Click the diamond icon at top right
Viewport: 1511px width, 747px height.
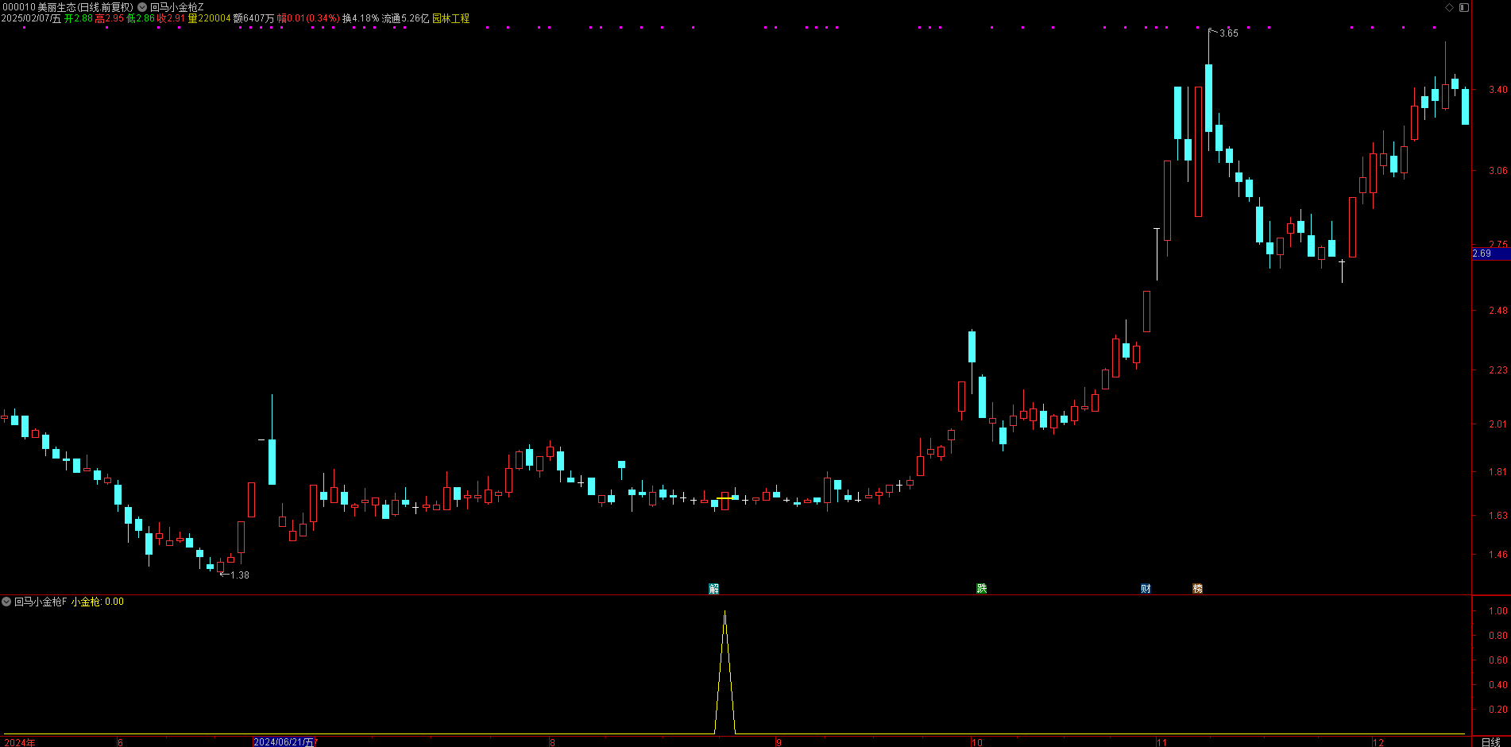pos(1449,7)
